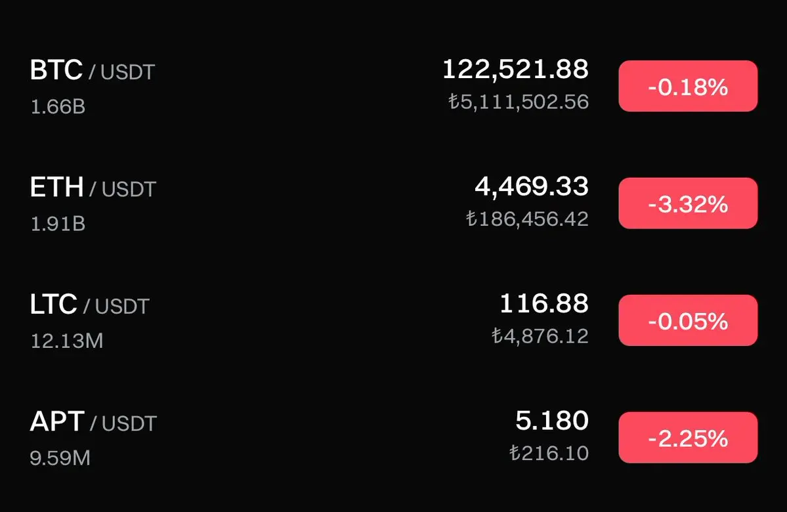The height and width of the screenshot is (512, 787).
Task: Click the BTC price 122,521.88
Action: coord(515,69)
